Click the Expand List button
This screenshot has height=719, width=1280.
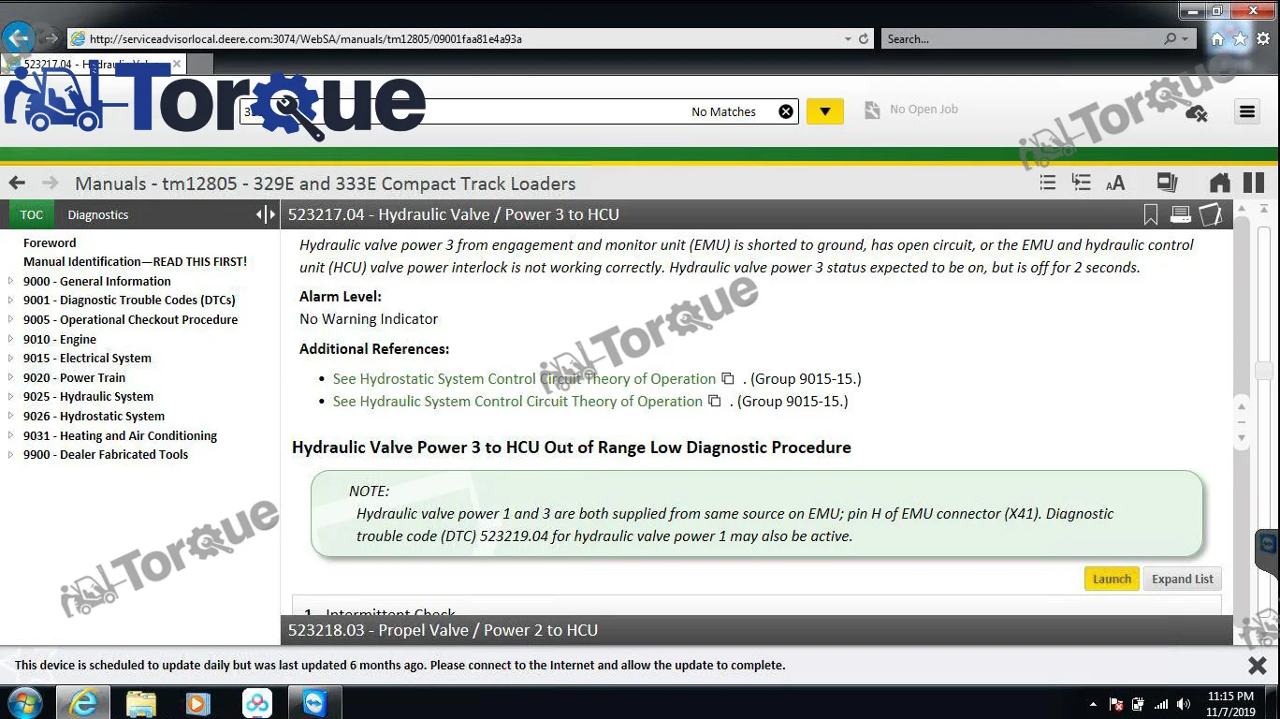point(1183,579)
